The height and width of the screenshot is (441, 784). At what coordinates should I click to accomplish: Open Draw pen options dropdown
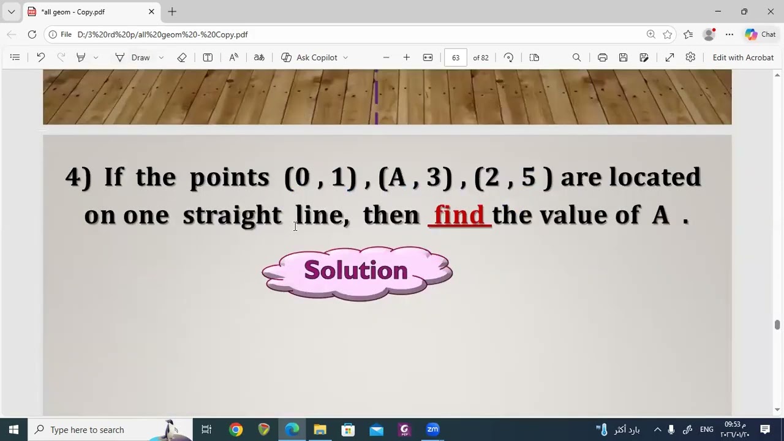click(161, 58)
